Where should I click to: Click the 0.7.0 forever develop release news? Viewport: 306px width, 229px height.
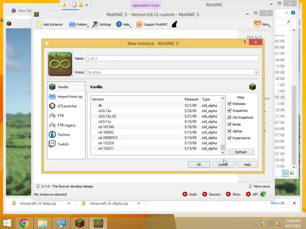coord(65,186)
